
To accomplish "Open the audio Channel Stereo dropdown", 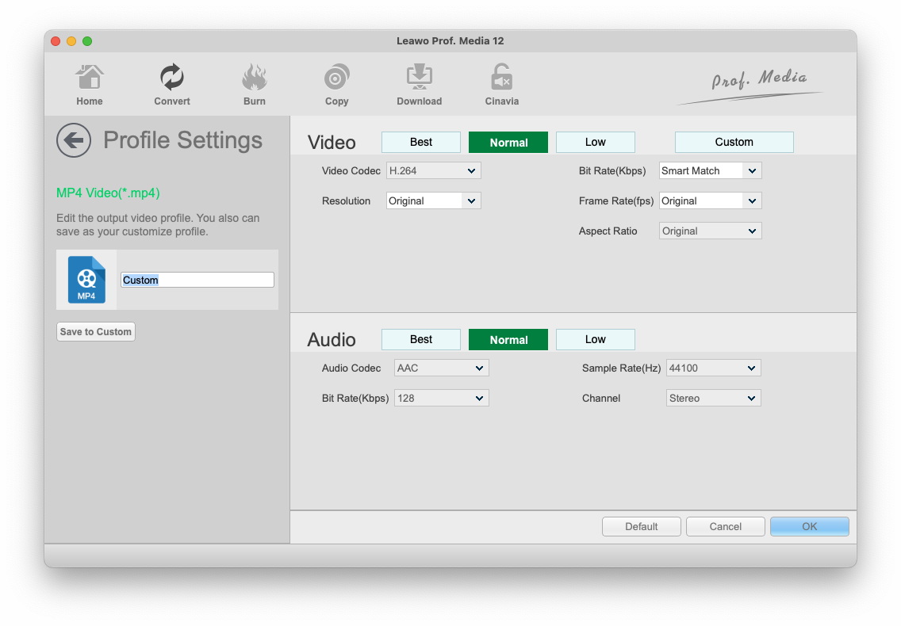I will pyautogui.click(x=713, y=399).
